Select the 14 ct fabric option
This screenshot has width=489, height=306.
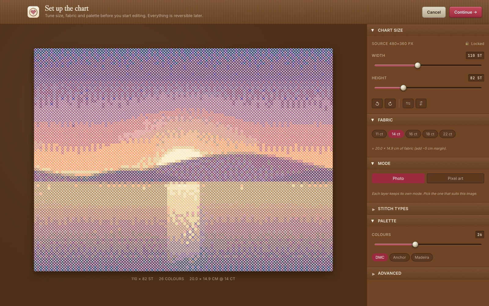(396, 134)
